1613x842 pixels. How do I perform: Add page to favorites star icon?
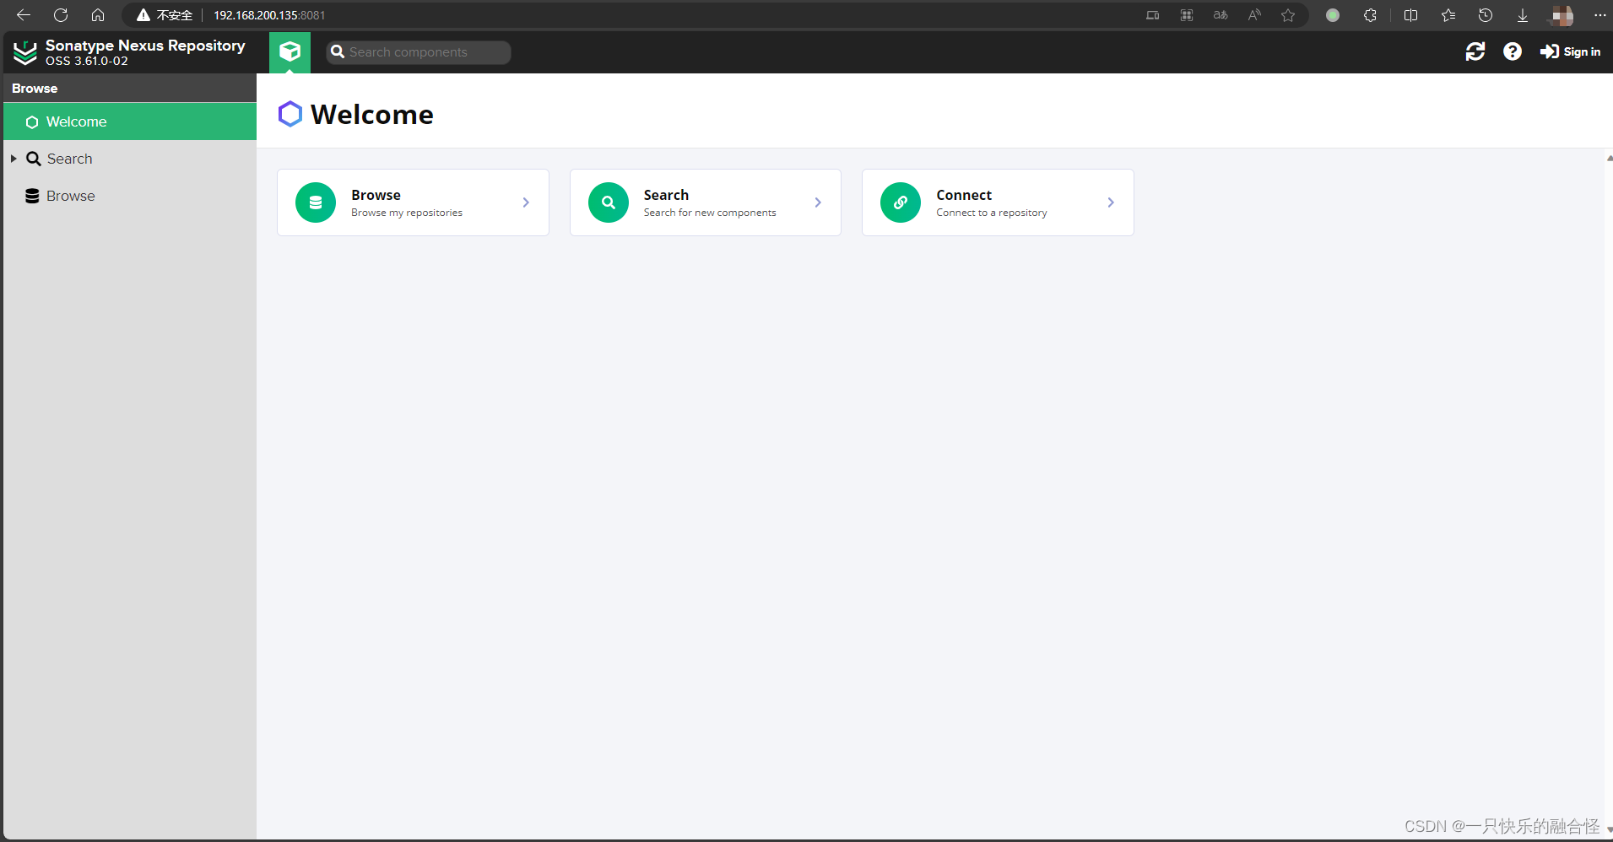(x=1288, y=15)
